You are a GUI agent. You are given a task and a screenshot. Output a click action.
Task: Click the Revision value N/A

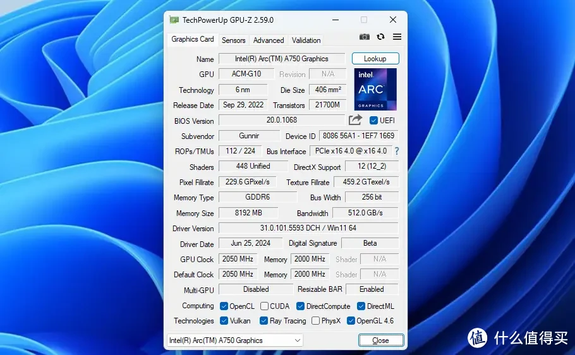pyautogui.click(x=327, y=74)
